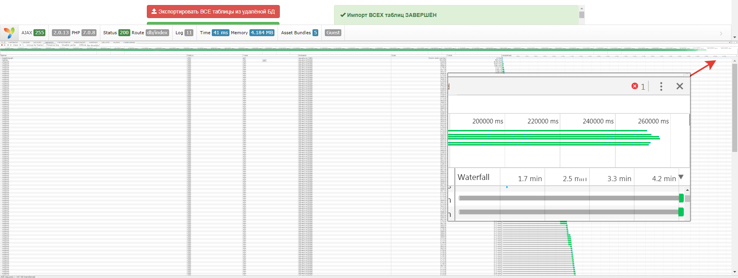Click the red error count icon in inset

[635, 86]
